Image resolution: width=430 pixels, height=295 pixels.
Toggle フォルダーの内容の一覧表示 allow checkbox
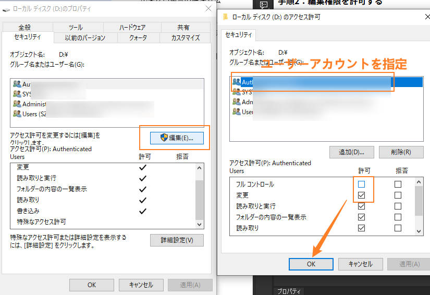click(x=361, y=217)
